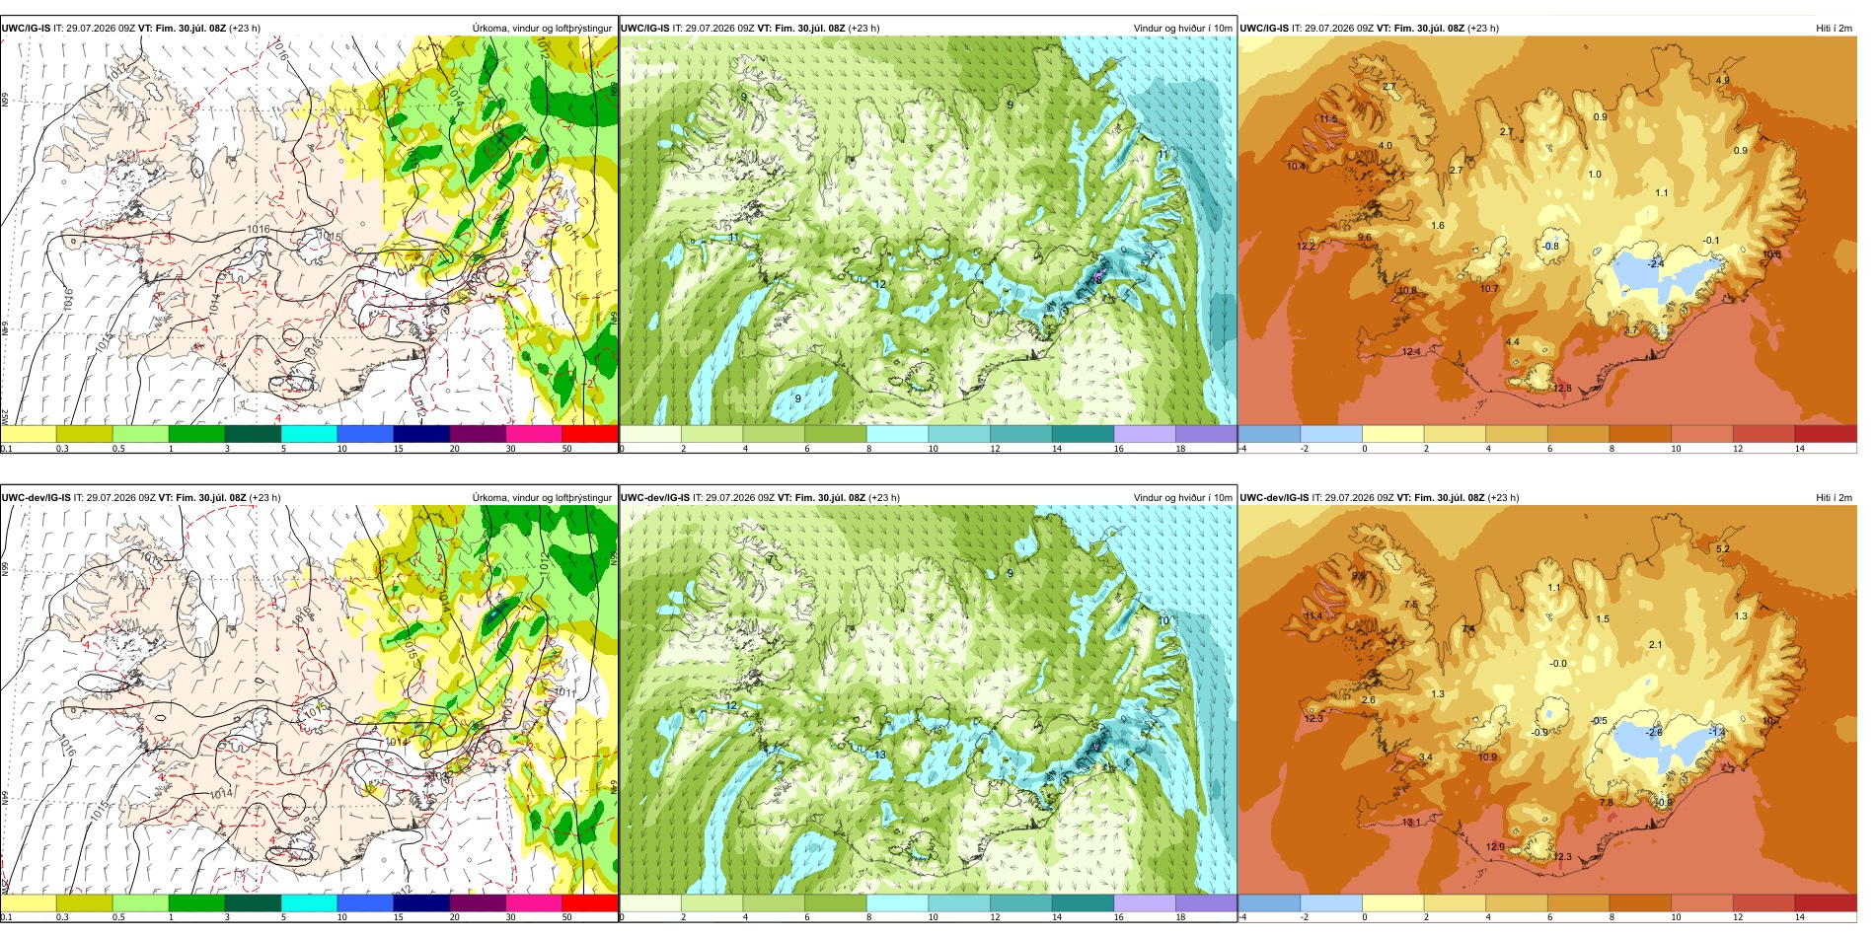
Task: Open the top UWC 2m temperature map
Action: point(1547,231)
